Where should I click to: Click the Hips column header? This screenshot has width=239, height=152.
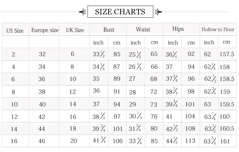point(178,29)
